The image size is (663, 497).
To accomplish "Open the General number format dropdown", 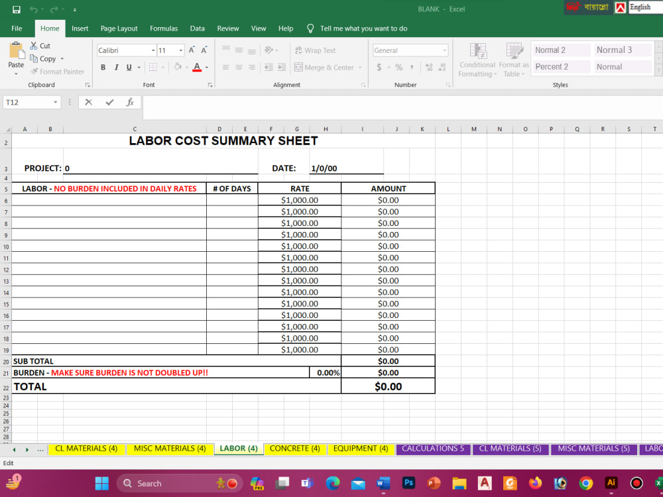I will tap(444, 50).
